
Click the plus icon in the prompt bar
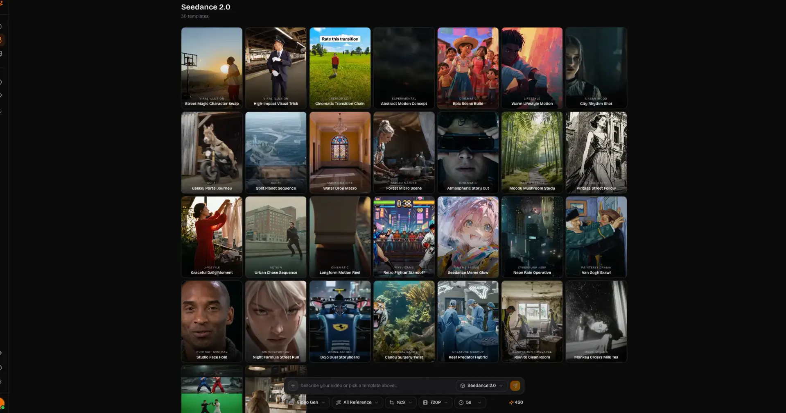point(293,386)
